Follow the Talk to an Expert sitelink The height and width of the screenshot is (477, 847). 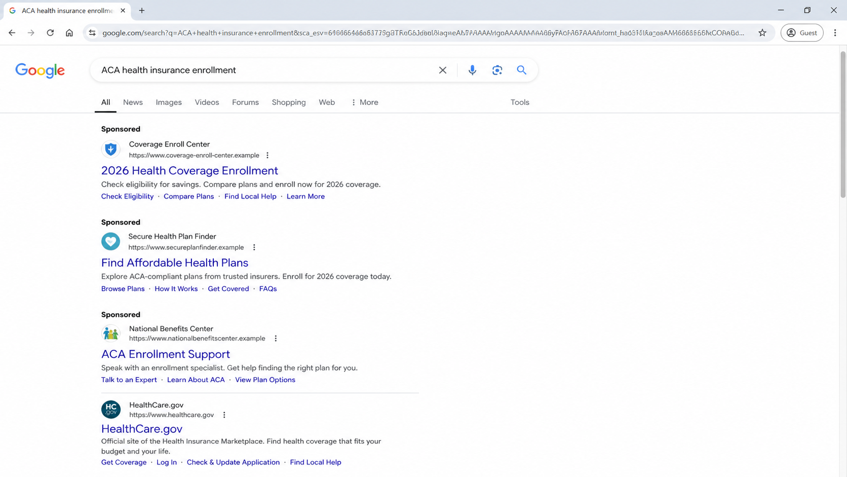pos(129,380)
